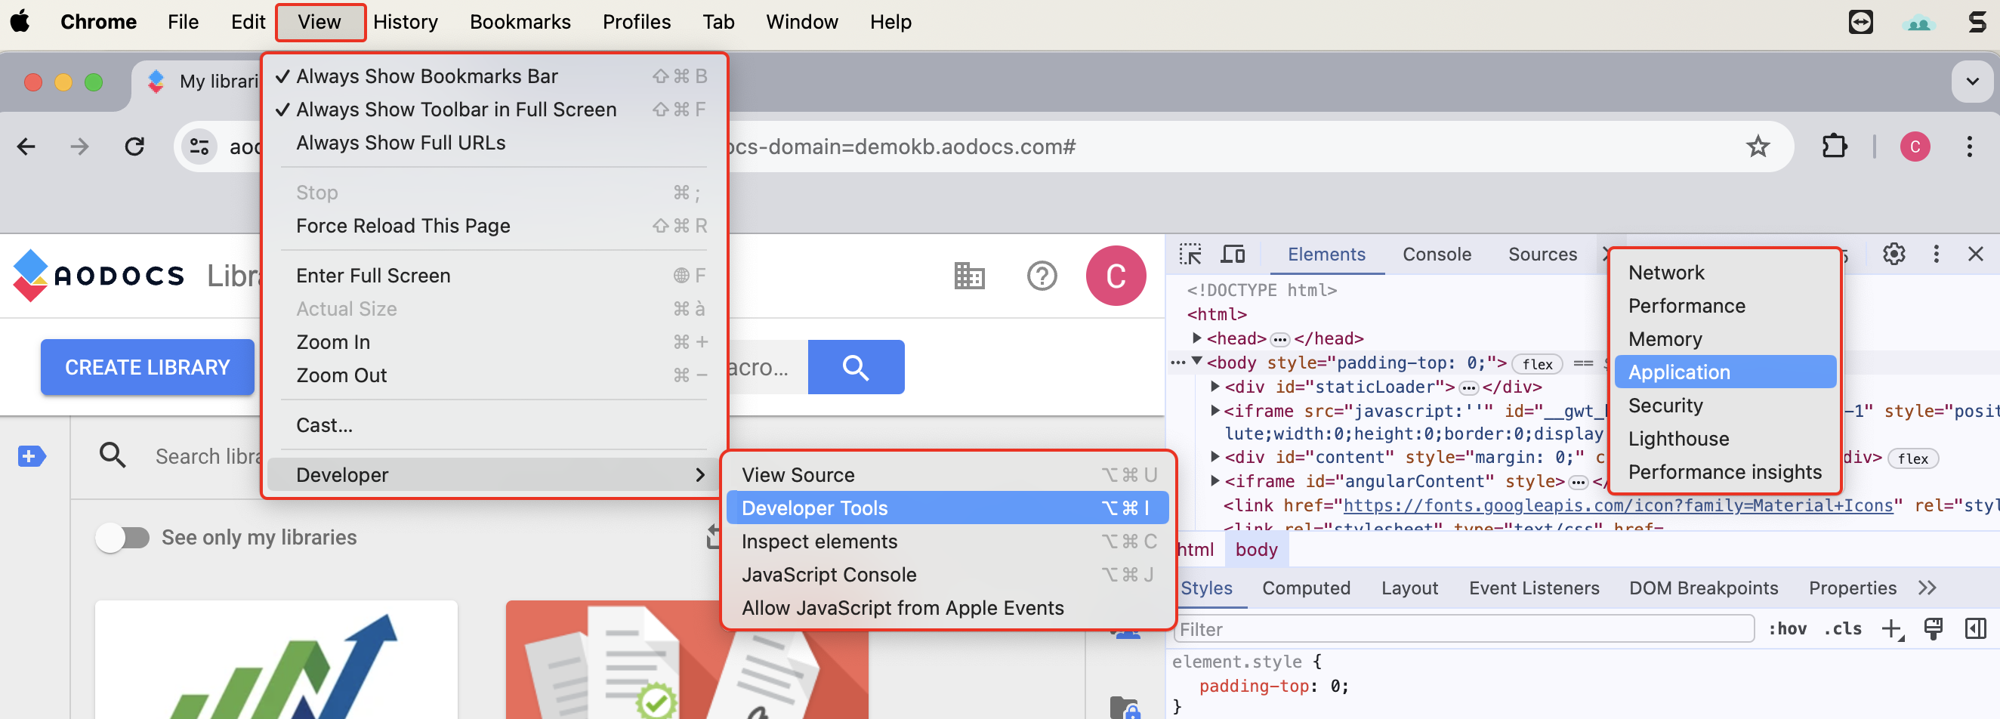Open the History menu
Image resolution: width=2000 pixels, height=719 pixels.
[x=405, y=22]
